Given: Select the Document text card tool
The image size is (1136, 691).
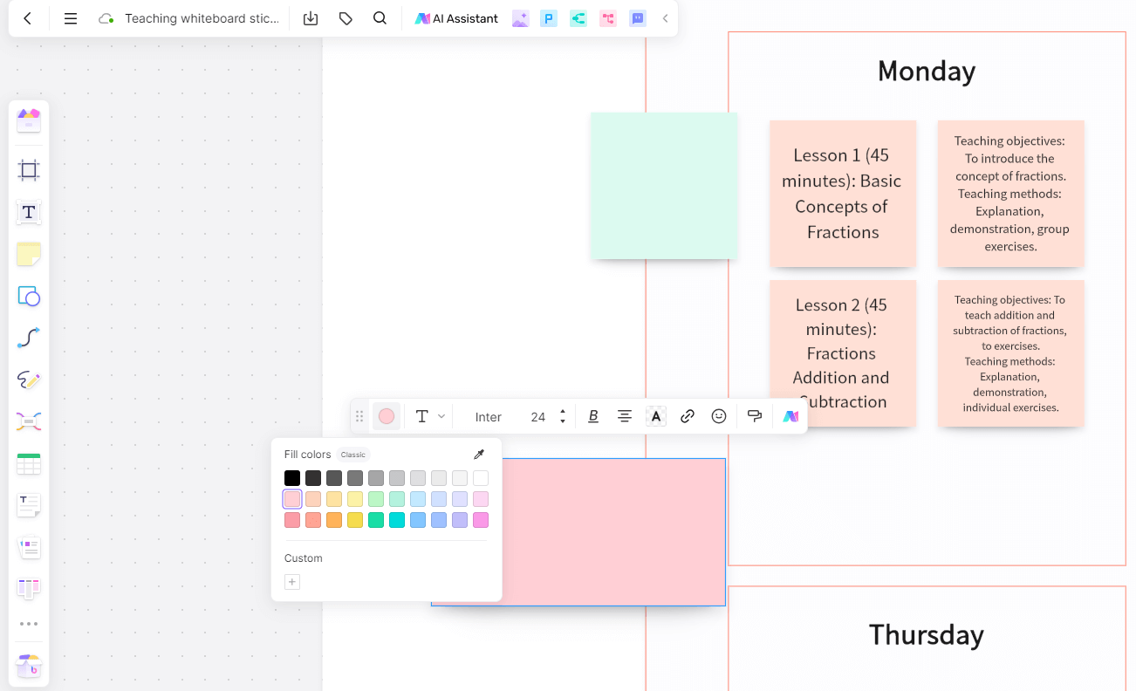Looking at the screenshot, I should (x=29, y=505).
